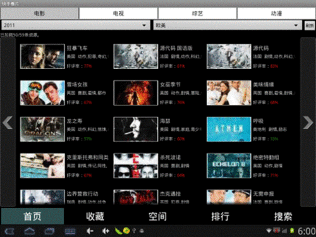316x237 pixels.
Task: Go to next page with right arrow
Action: click(x=308, y=122)
